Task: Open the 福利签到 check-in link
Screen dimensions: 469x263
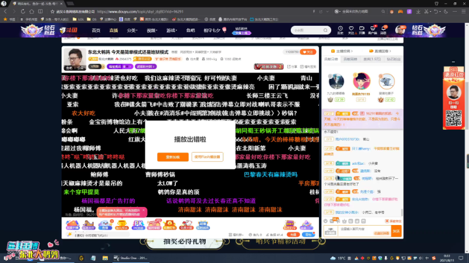Action: [x=308, y=67]
